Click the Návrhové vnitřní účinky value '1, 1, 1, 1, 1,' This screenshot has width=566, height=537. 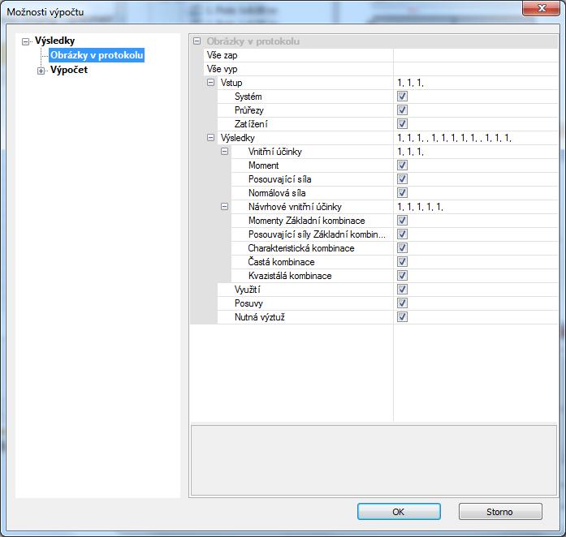(420, 207)
